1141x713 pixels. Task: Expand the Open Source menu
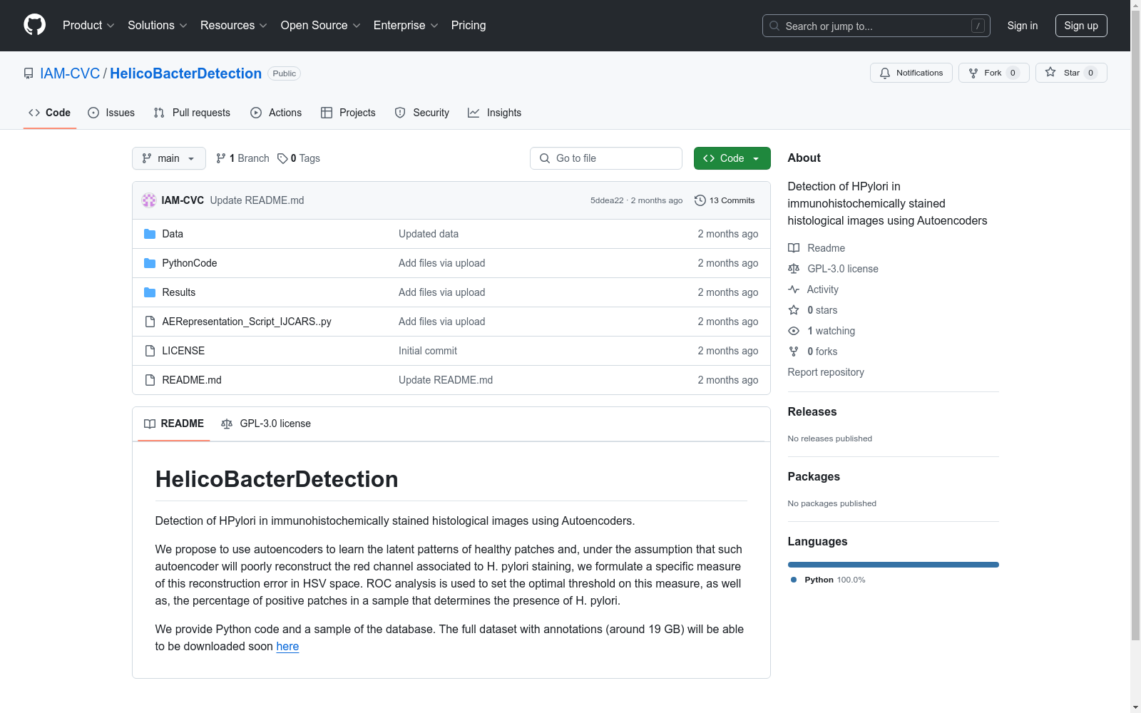pos(321,25)
